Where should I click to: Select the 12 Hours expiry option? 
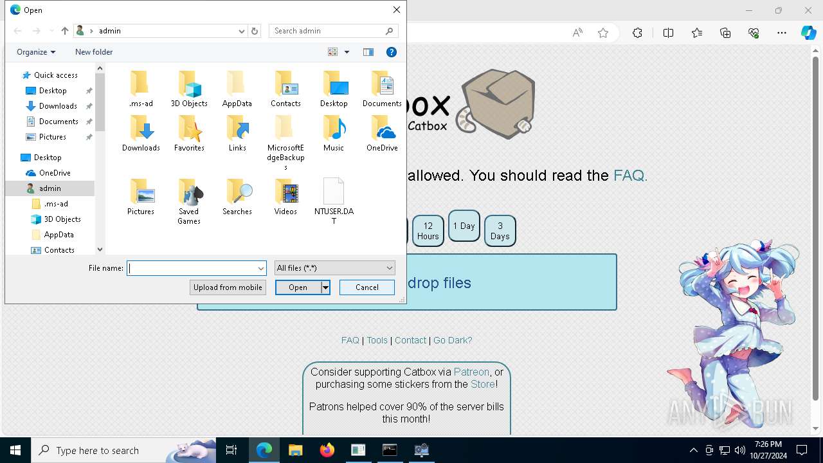click(428, 231)
